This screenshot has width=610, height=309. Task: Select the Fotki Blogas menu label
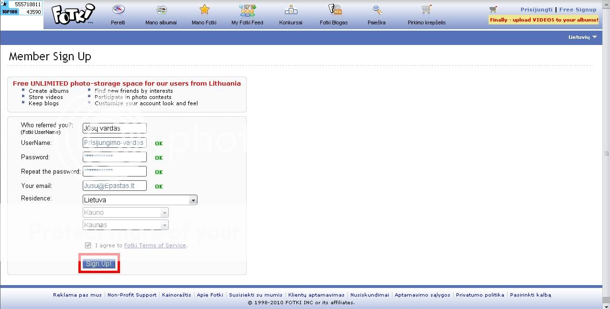pyautogui.click(x=334, y=22)
